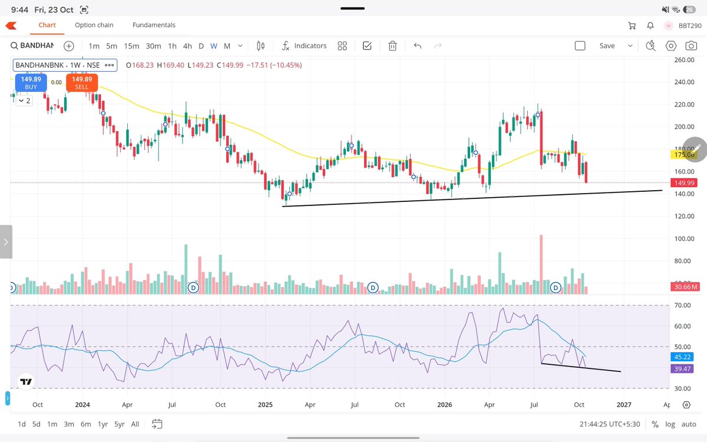Expand the Save layout dropdown arrow
The image size is (707, 442).
tap(630, 46)
